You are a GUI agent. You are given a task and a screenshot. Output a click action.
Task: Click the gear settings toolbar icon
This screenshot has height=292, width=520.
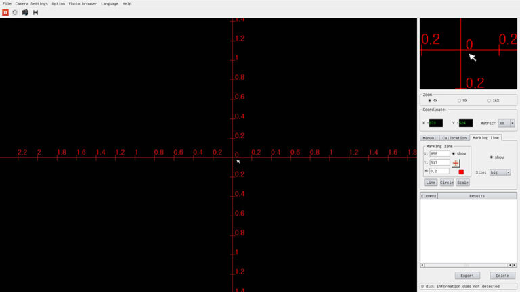(x=15, y=12)
